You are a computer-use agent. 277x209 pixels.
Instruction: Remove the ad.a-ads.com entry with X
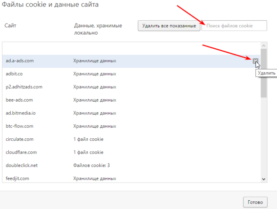pos(255,61)
